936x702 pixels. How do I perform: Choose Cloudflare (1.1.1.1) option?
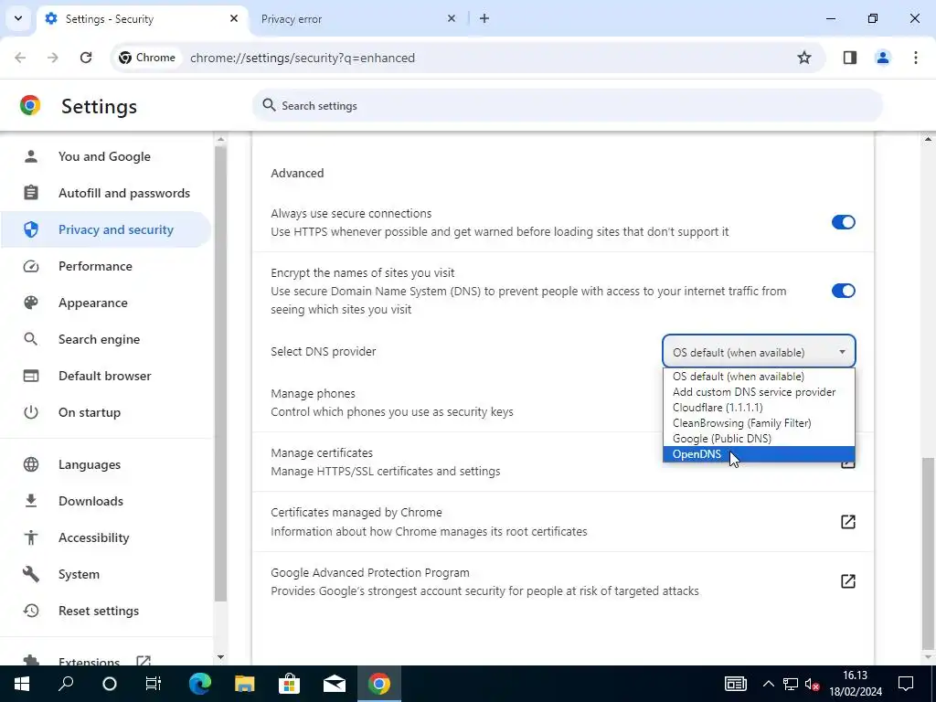[x=759, y=407]
